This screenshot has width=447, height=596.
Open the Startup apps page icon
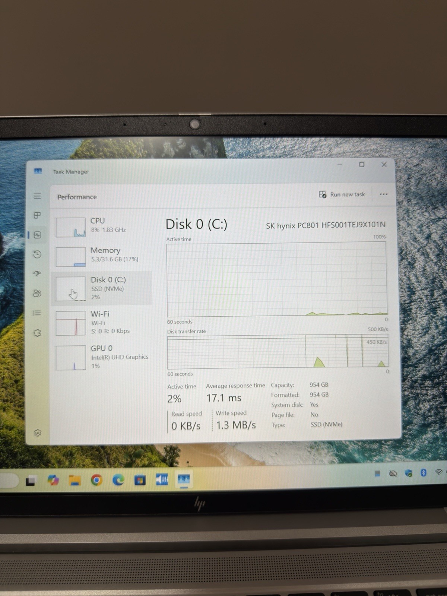[x=37, y=274]
